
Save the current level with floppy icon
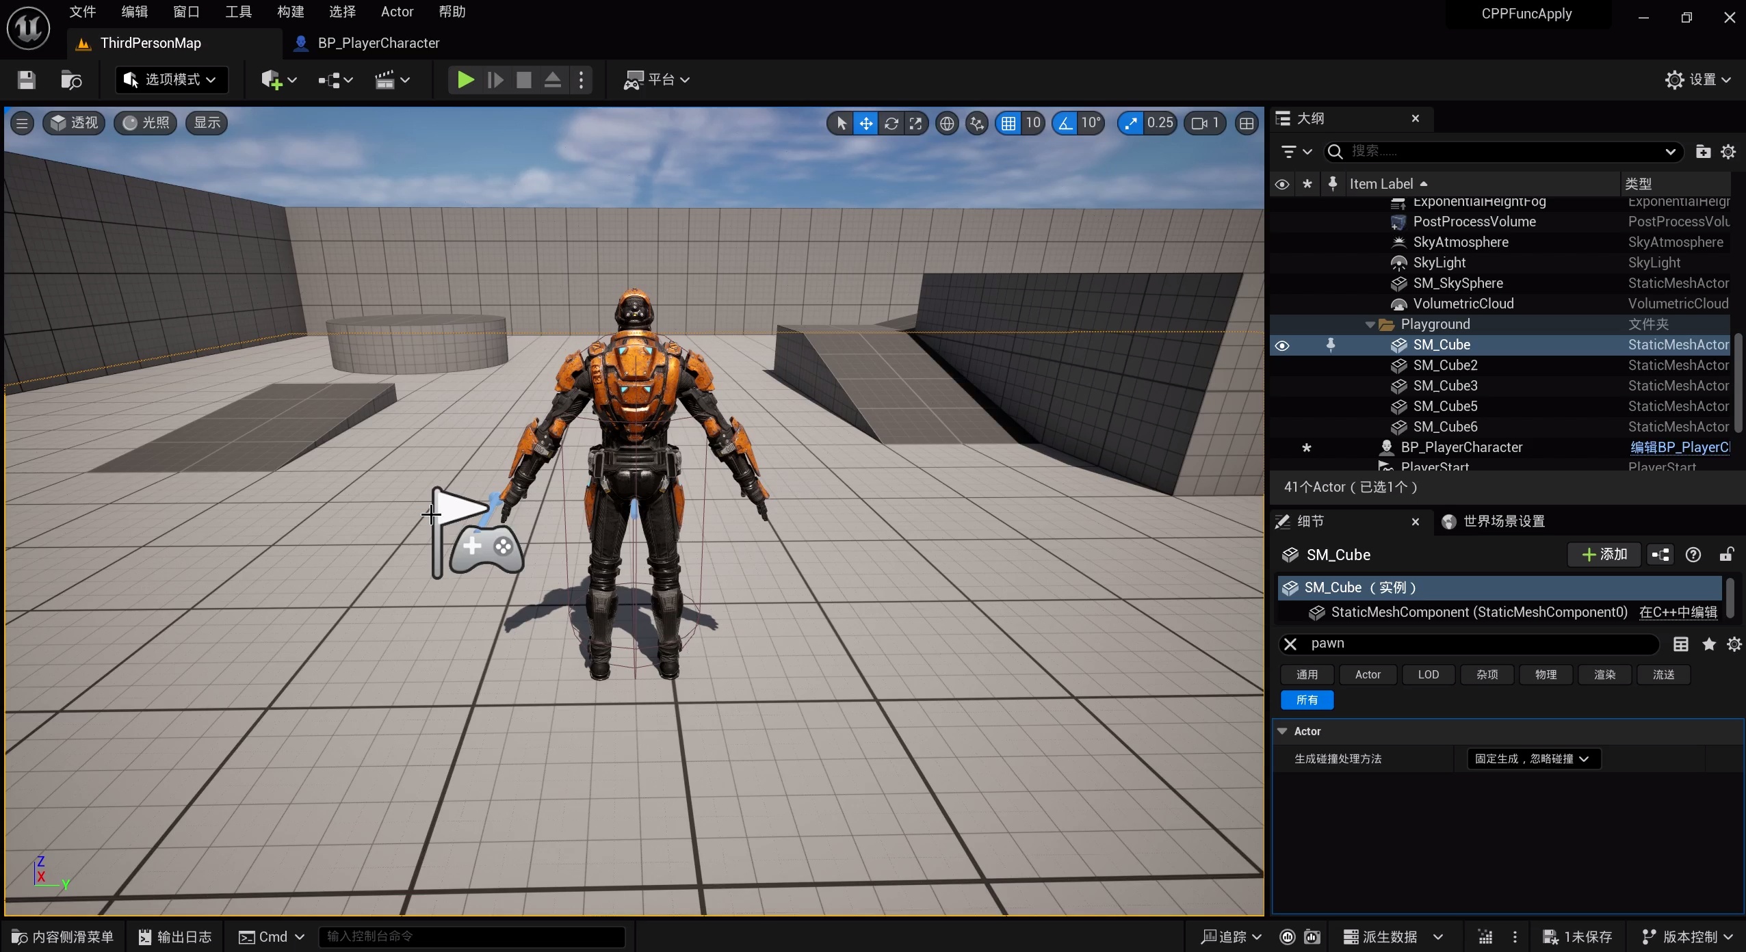[x=27, y=80]
